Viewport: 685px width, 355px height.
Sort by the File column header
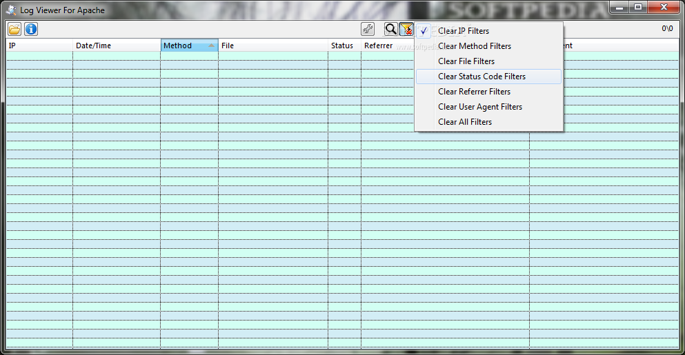tap(273, 45)
